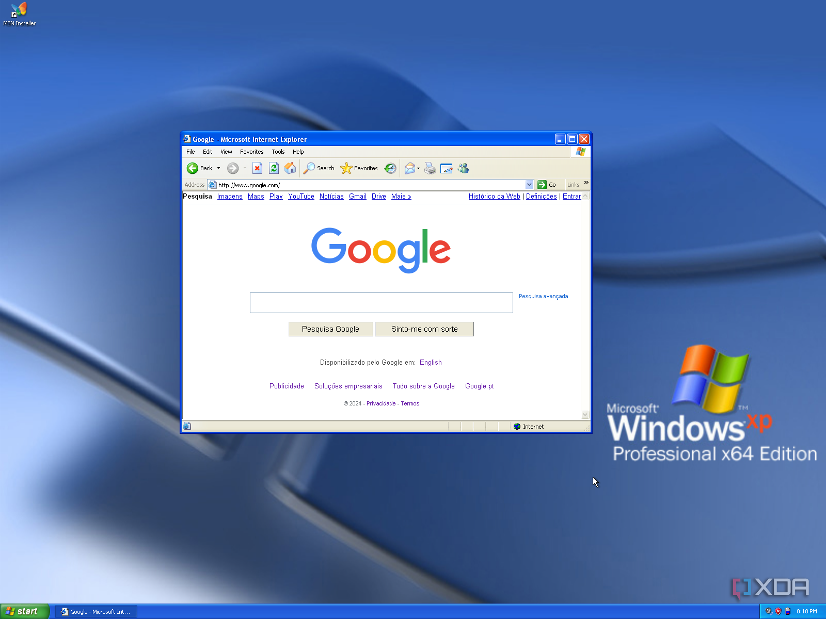
Task: Click the Stop page loading icon
Action: [x=257, y=168]
